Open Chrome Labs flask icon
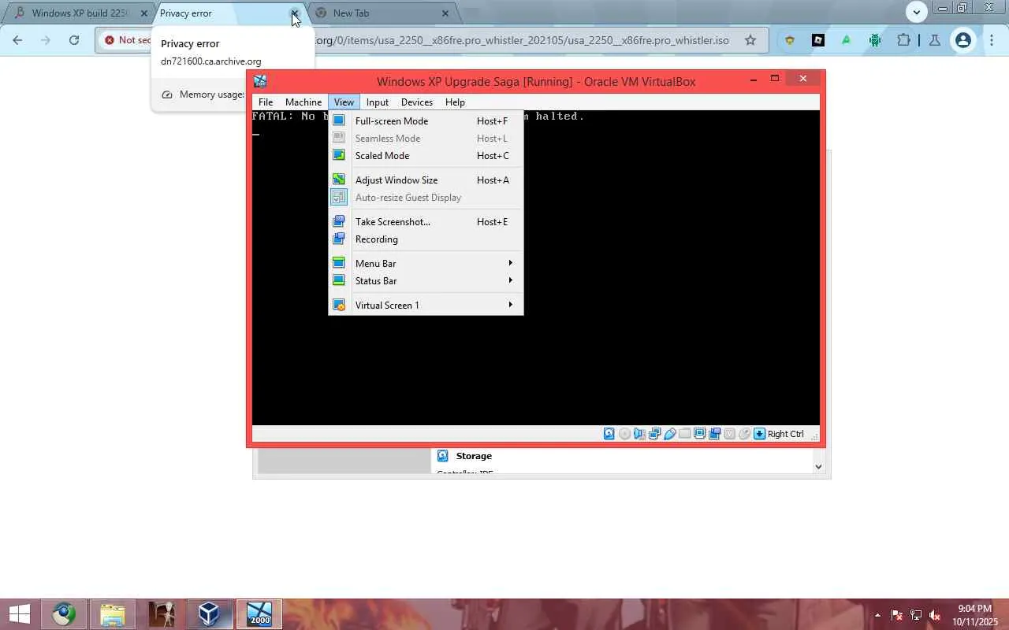The height and width of the screenshot is (630, 1009). 934,40
